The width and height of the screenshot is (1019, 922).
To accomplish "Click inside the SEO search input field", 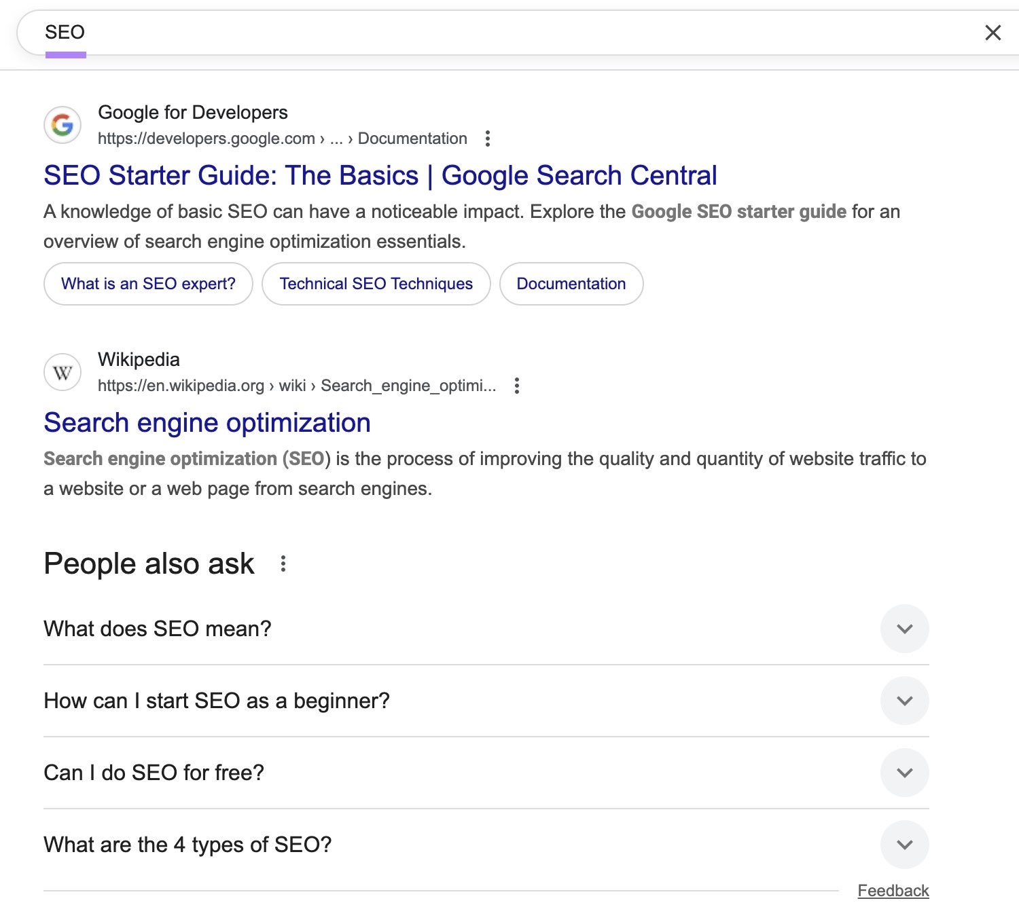I will [272, 32].
